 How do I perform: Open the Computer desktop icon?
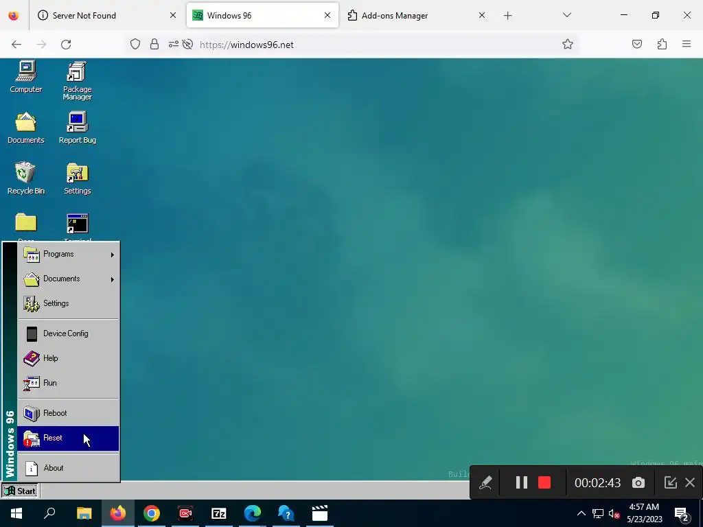point(25,77)
